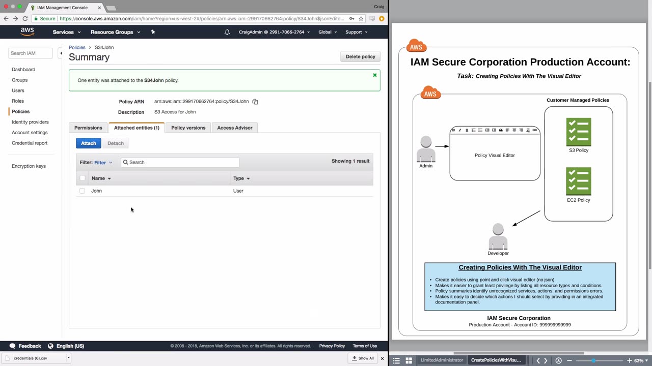
Task: Click the pin shortcuts icon in AWS navbar
Action: pos(153,32)
